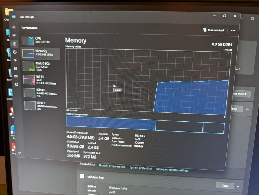Click the memory usage graph area
This screenshot has width=259, height=195.
pos(147,81)
